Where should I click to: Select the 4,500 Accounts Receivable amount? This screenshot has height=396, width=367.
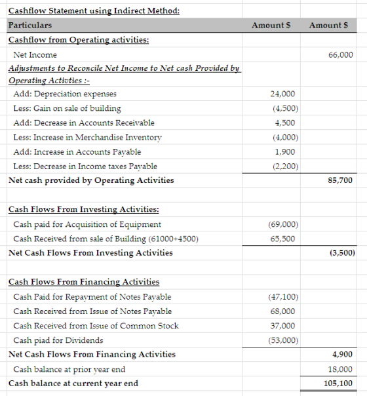[x=284, y=123]
